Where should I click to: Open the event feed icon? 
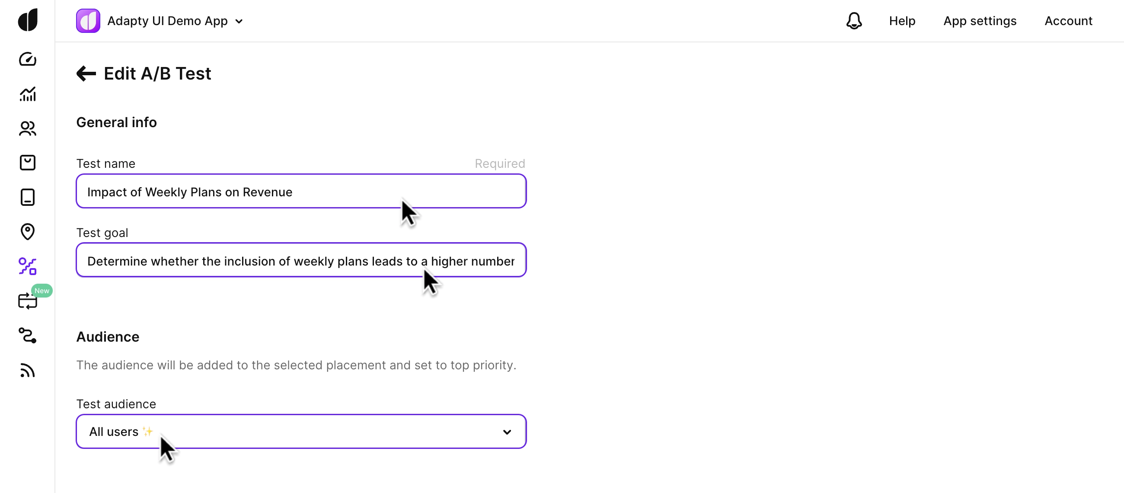(28, 370)
